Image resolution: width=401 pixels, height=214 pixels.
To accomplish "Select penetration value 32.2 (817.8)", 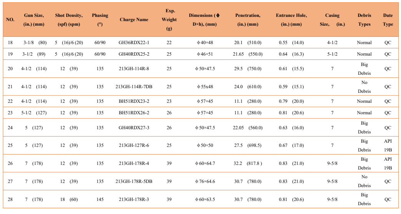I will coord(248,163).
